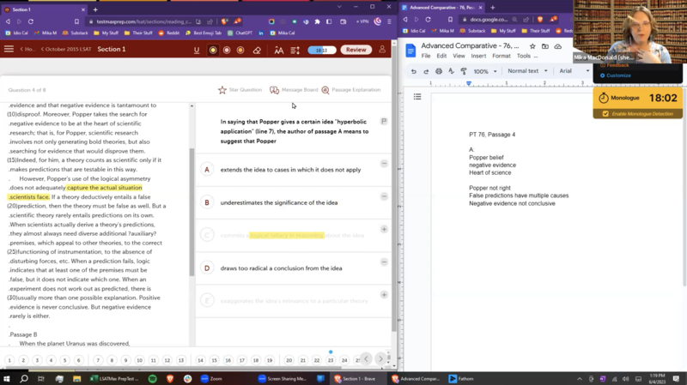Select the eraser tool
This screenshot has width=687, height=385.
point(257,50)
